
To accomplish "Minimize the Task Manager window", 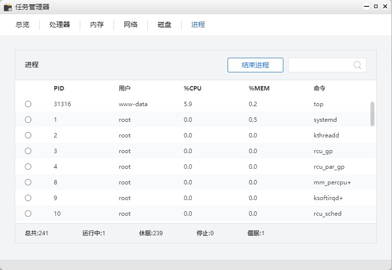I will [367, 7].
